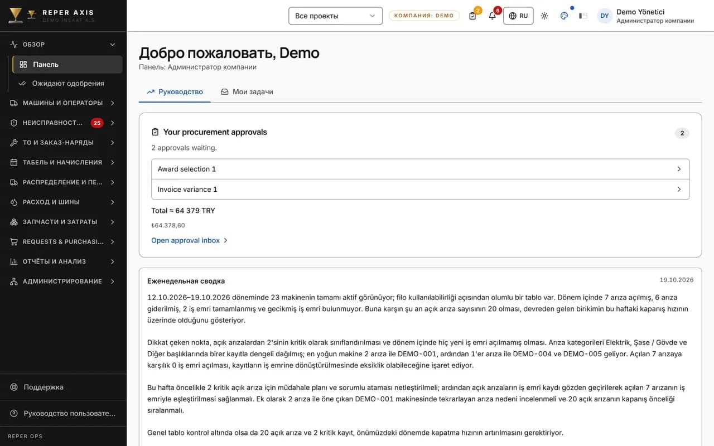Open the approvals clipboard icon with badge 2
Image resolution: width=714 pixels, height=446 pixels.
472,16
